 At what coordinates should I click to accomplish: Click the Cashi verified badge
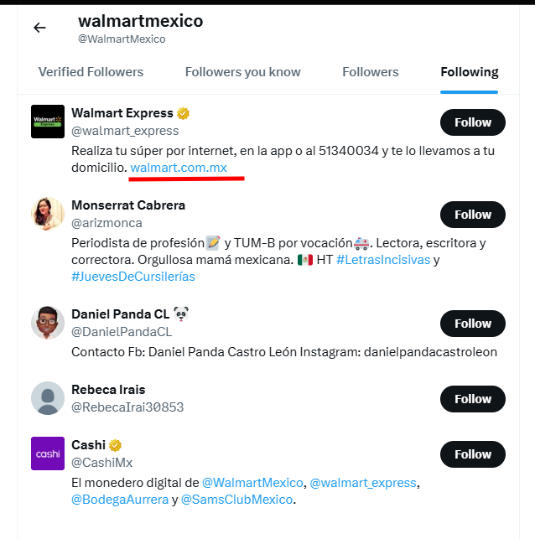(x=115, y=445)
